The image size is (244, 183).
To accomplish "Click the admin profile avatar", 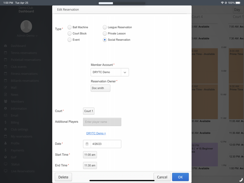I will point(26,26).
